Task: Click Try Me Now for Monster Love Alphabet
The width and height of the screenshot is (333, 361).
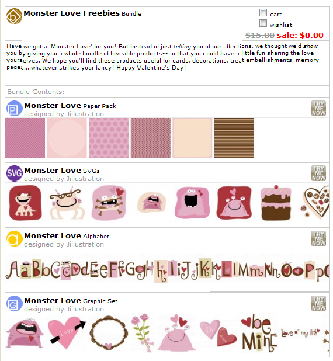Action: coord(318,238)
